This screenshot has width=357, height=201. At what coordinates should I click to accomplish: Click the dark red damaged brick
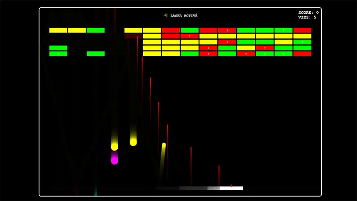(x=133, y=36)
